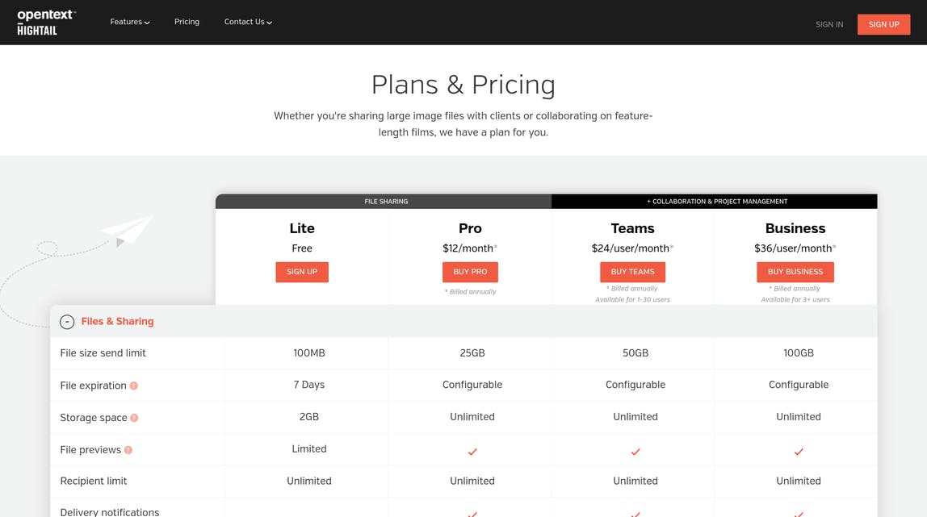Click the Pro plan file previews checkmark

tap(472, 452)
